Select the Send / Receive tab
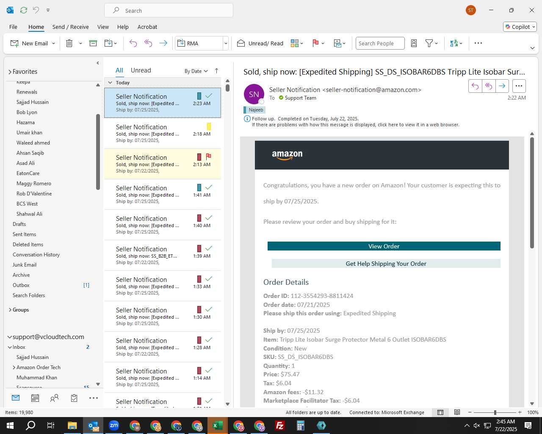This screenshot has height=434, width=542. pos(71,27)
